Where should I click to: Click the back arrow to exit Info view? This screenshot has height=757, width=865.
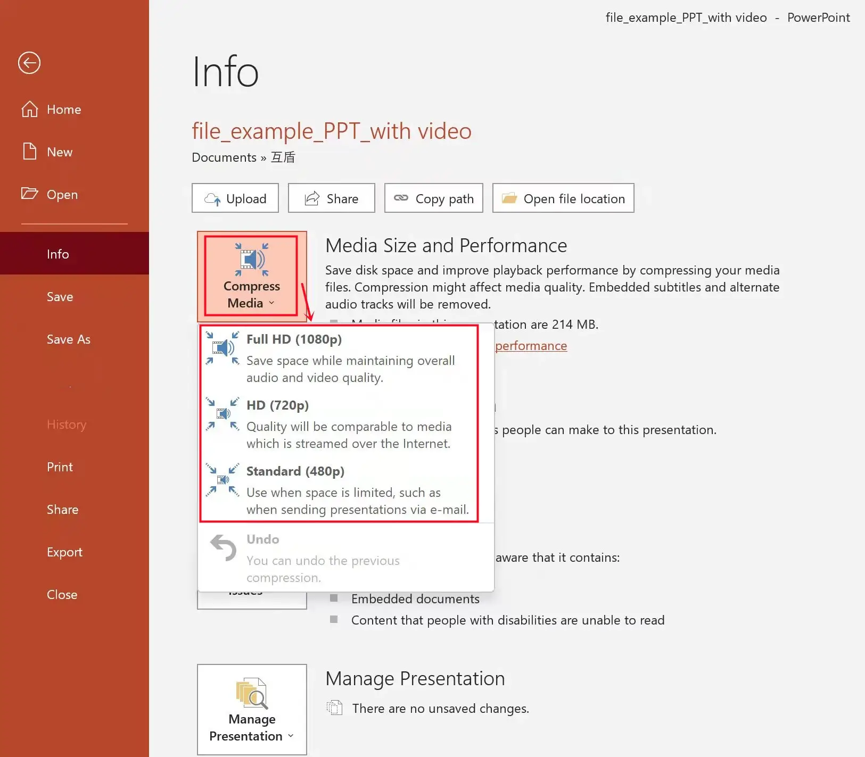click(29, 63)
